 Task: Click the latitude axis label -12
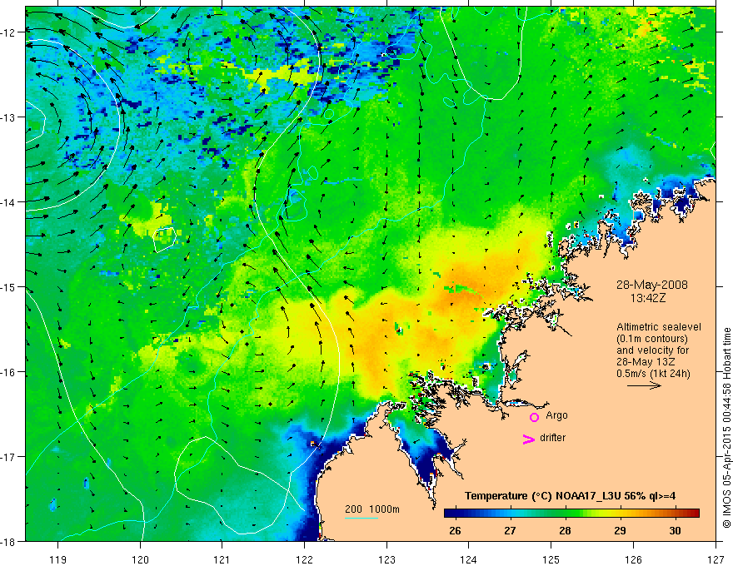click(8, 32)
